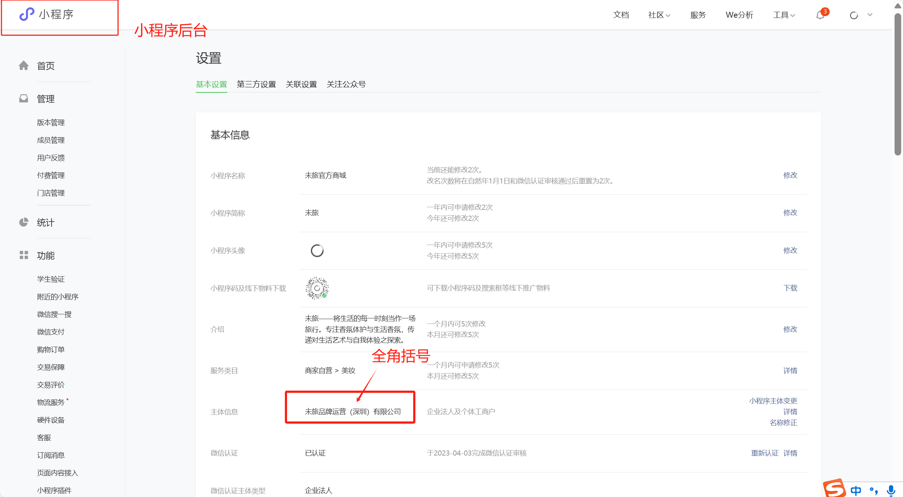Open 版本管理 in the sidebar
The image size is (903, 497).
click(x=51, y=123)
